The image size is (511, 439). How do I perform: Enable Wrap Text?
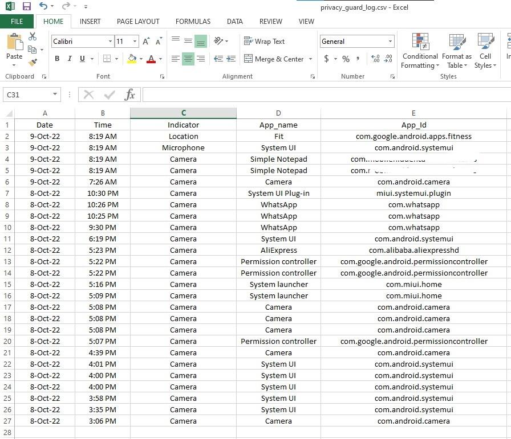[264, 42]
